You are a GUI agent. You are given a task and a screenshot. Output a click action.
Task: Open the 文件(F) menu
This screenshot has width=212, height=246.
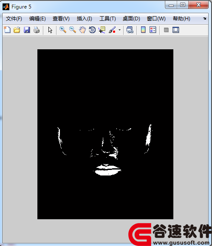[14, 19]
